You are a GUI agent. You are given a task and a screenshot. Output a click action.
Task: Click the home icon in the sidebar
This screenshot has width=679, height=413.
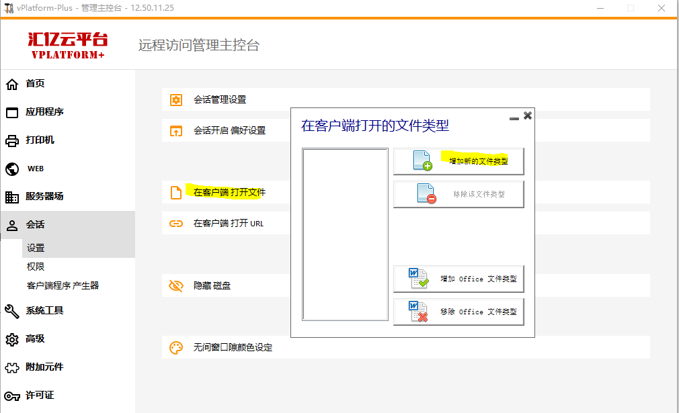click(x=12, y=84)
